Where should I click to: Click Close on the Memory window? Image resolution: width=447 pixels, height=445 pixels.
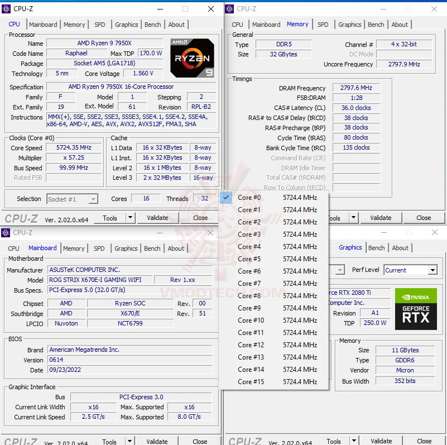tap(424, 218)
